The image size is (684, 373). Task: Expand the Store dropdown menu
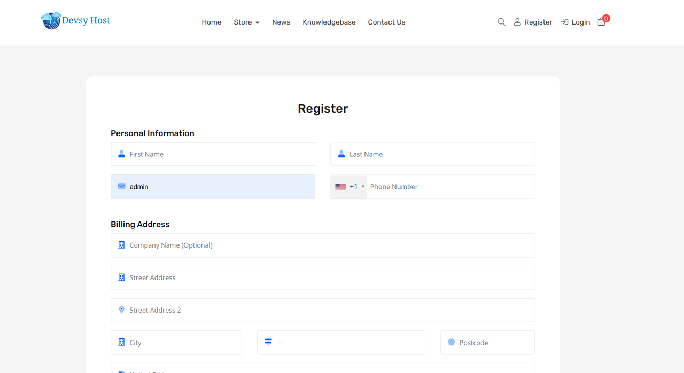(246, 22)
